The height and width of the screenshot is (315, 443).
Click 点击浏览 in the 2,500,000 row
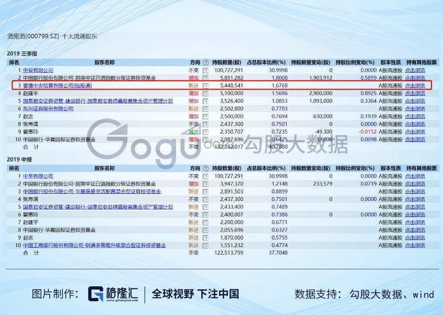click(x=415, y=116)
